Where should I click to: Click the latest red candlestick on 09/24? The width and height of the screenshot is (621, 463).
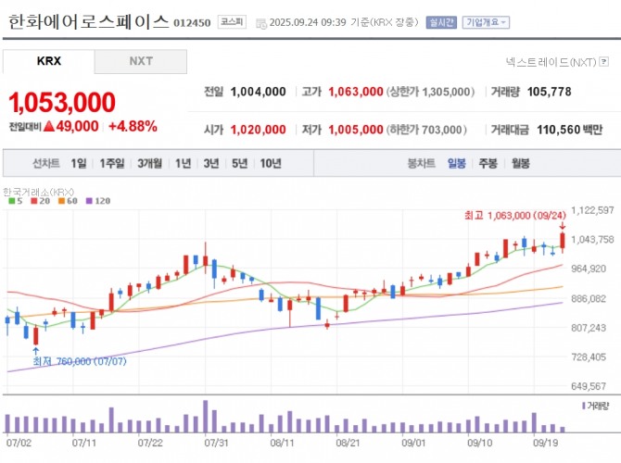(563, 241)
